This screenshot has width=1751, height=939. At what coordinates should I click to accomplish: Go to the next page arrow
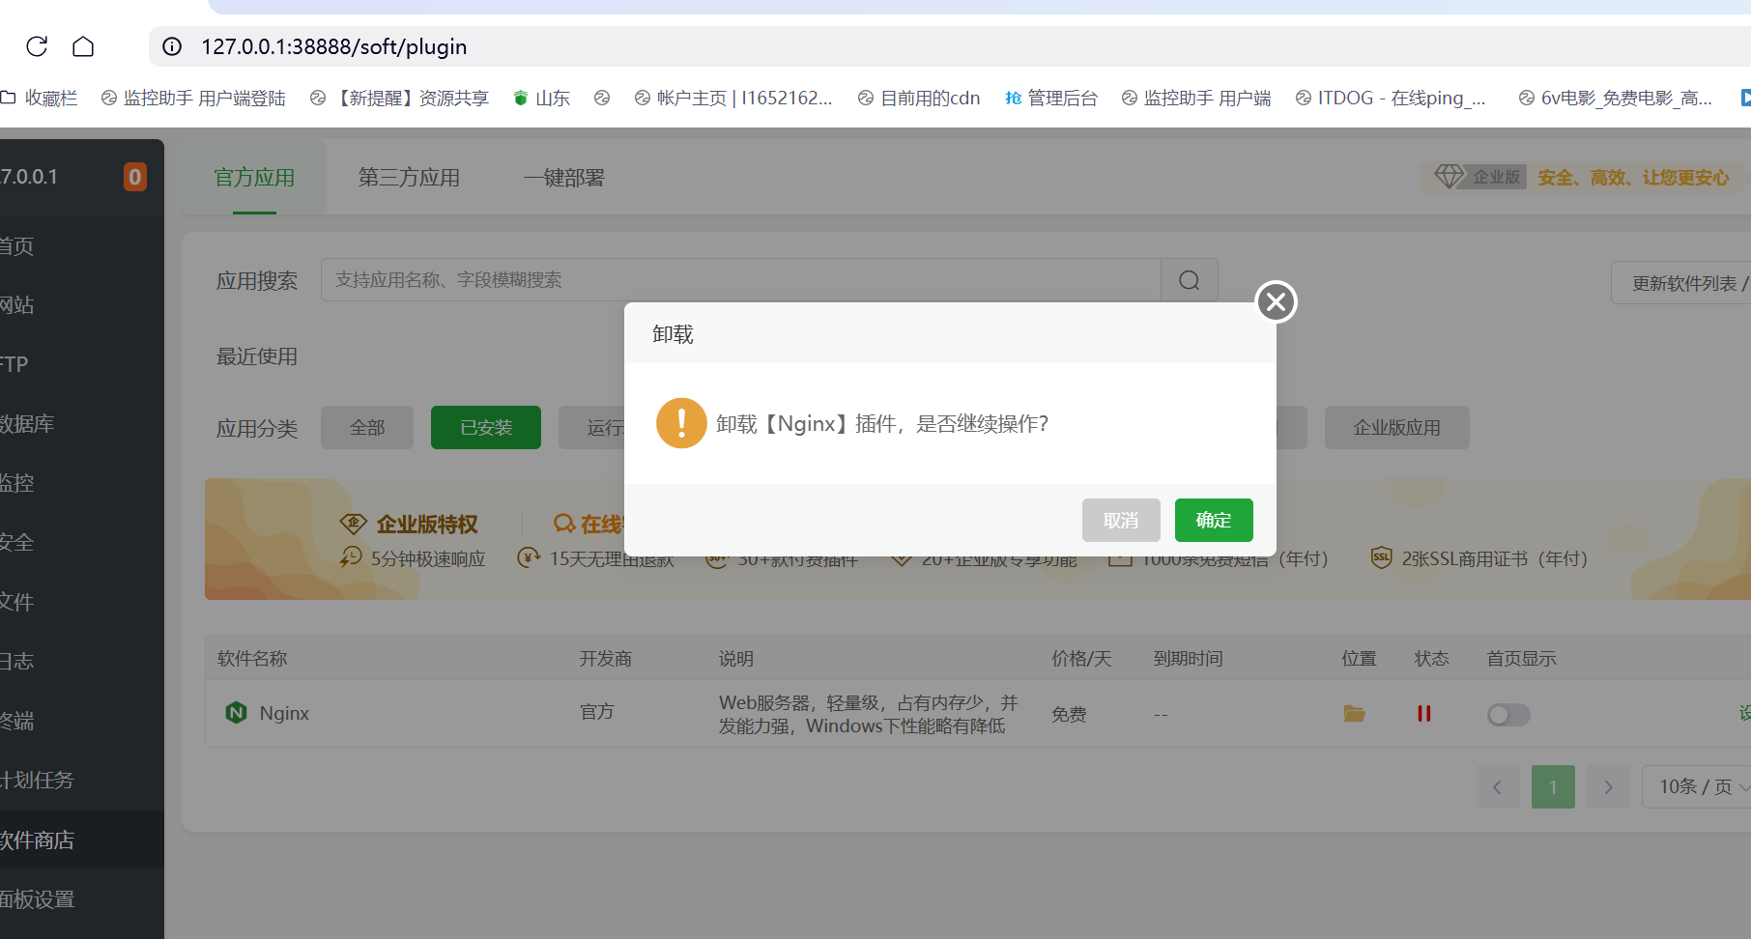click(x=1608, y=787)
